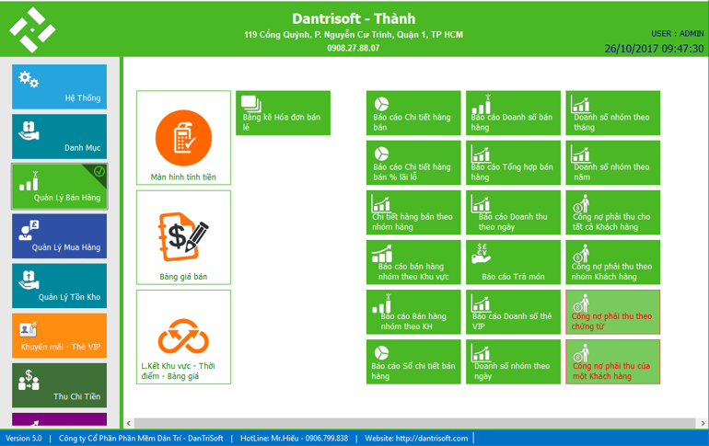Open Báo cáo Doanh thu theo ngày

pyautogui.click(x=513, y=212)
